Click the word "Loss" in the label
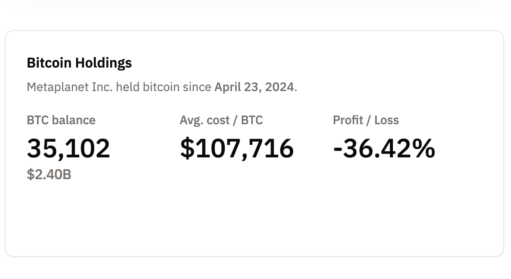The width and height of the screenshot is (511, 279). tap(386, 120)
